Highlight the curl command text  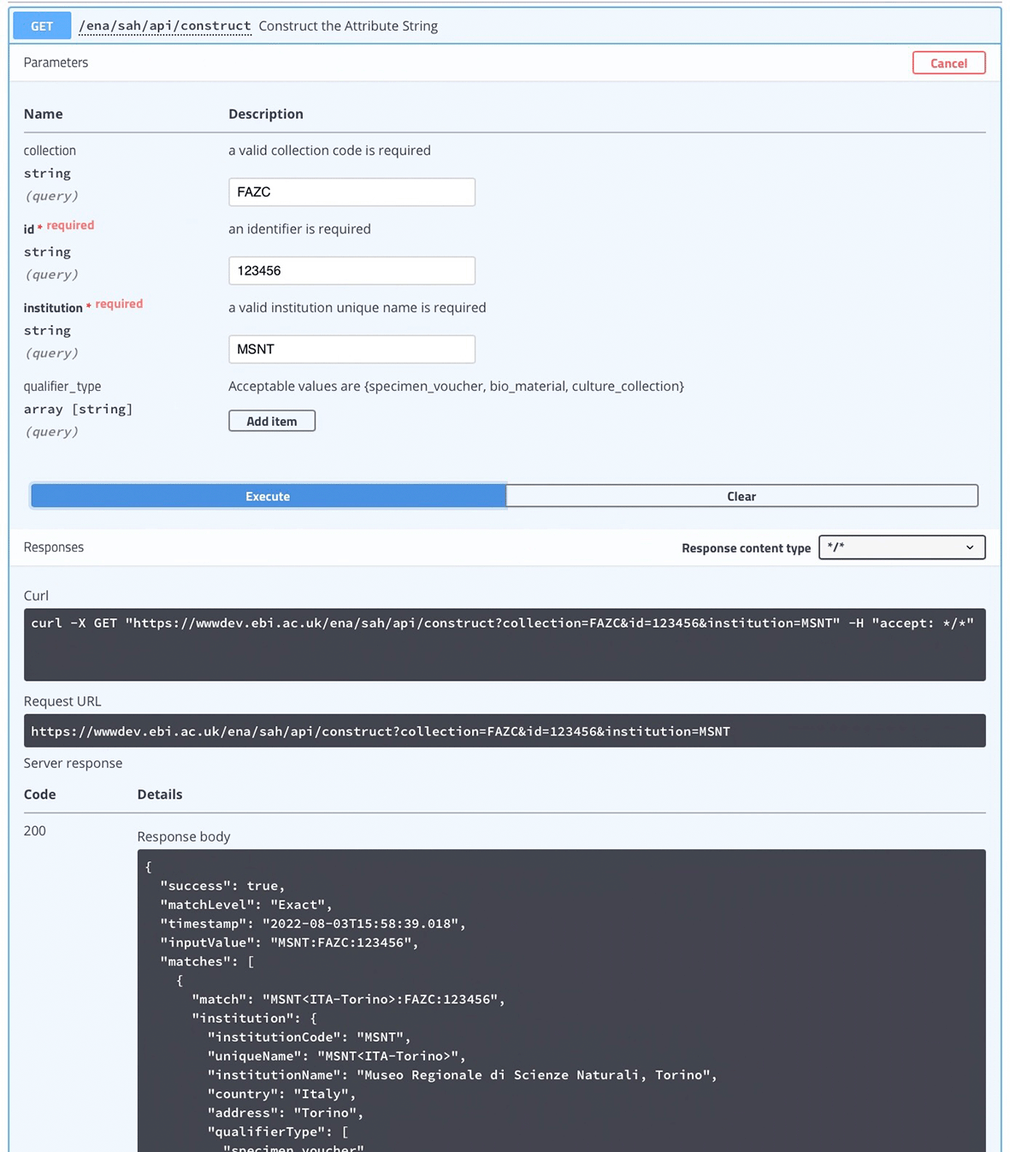point(500,623)
